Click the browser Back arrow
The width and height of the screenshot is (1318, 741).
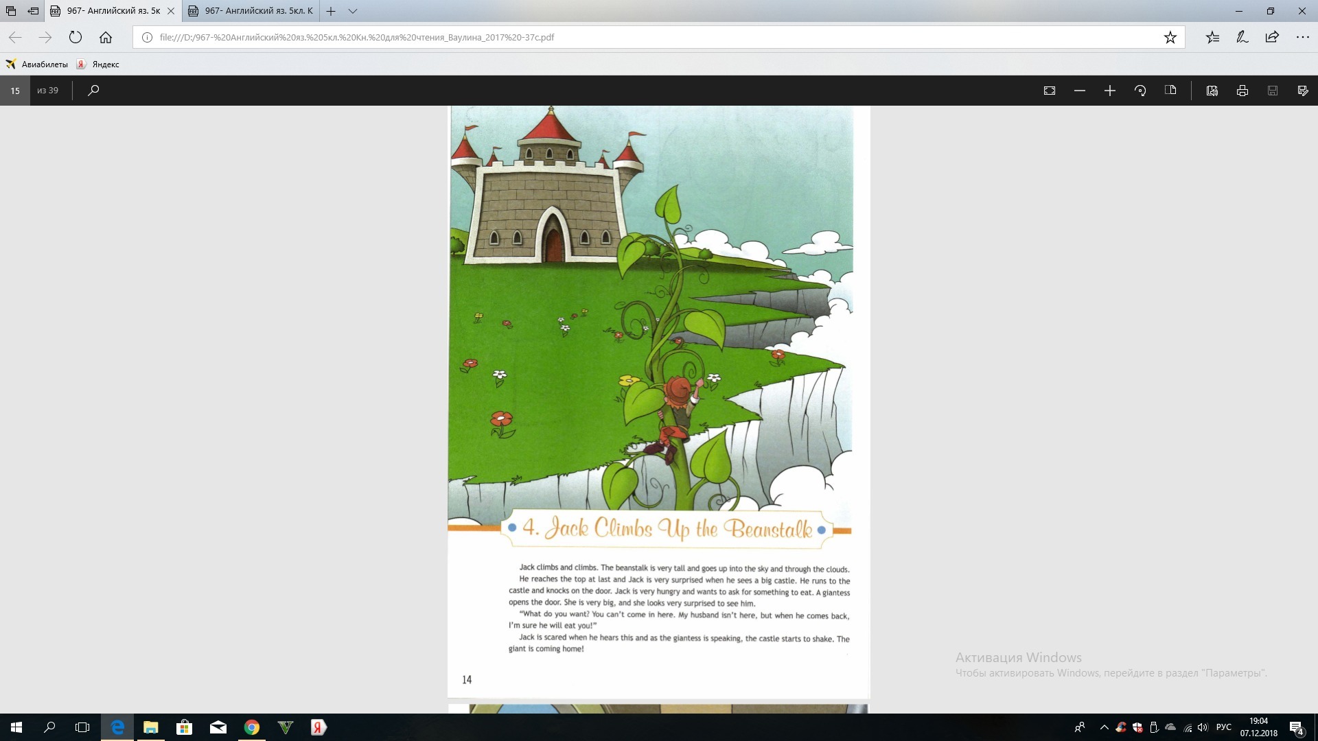[x=15, y=37]
